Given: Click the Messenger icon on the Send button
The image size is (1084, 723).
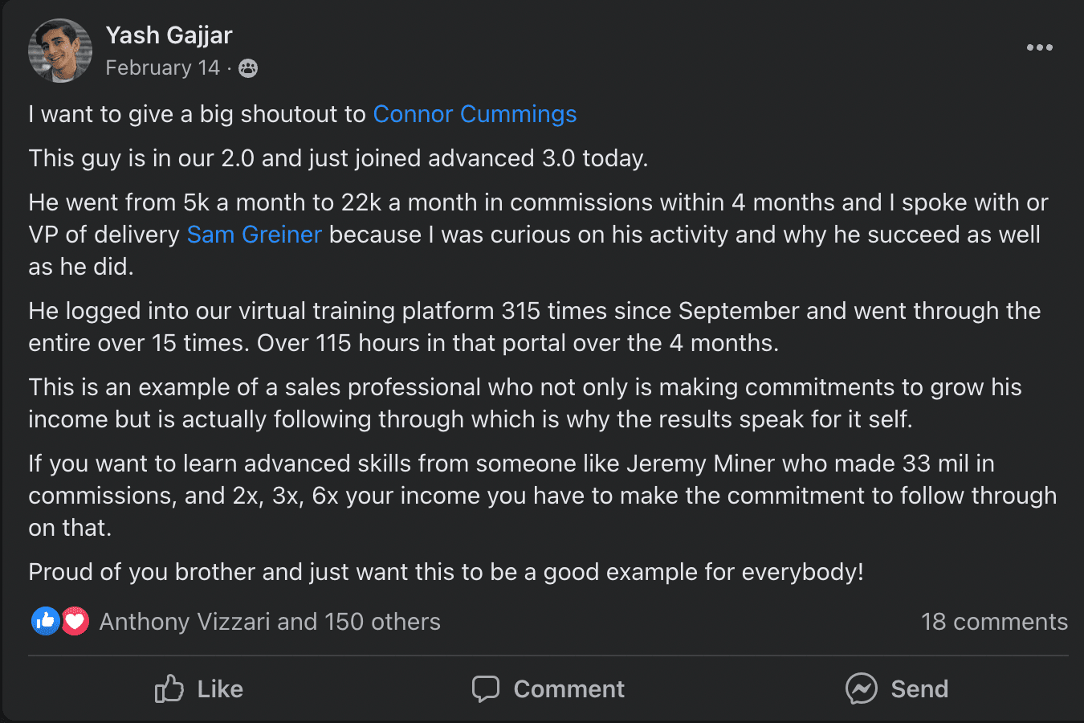Looking at the screenshot, I should [861, 688].
